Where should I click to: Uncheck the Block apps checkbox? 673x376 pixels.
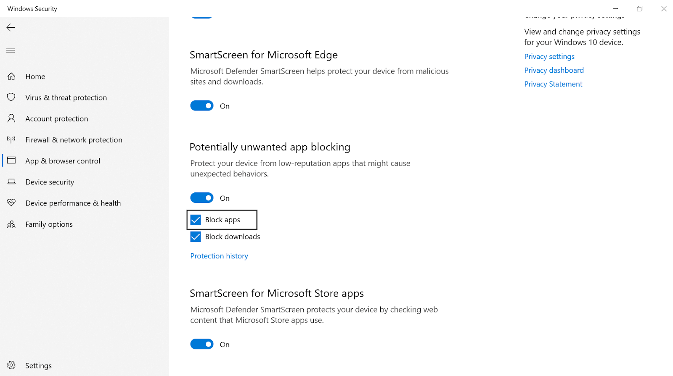coord(196,220)
